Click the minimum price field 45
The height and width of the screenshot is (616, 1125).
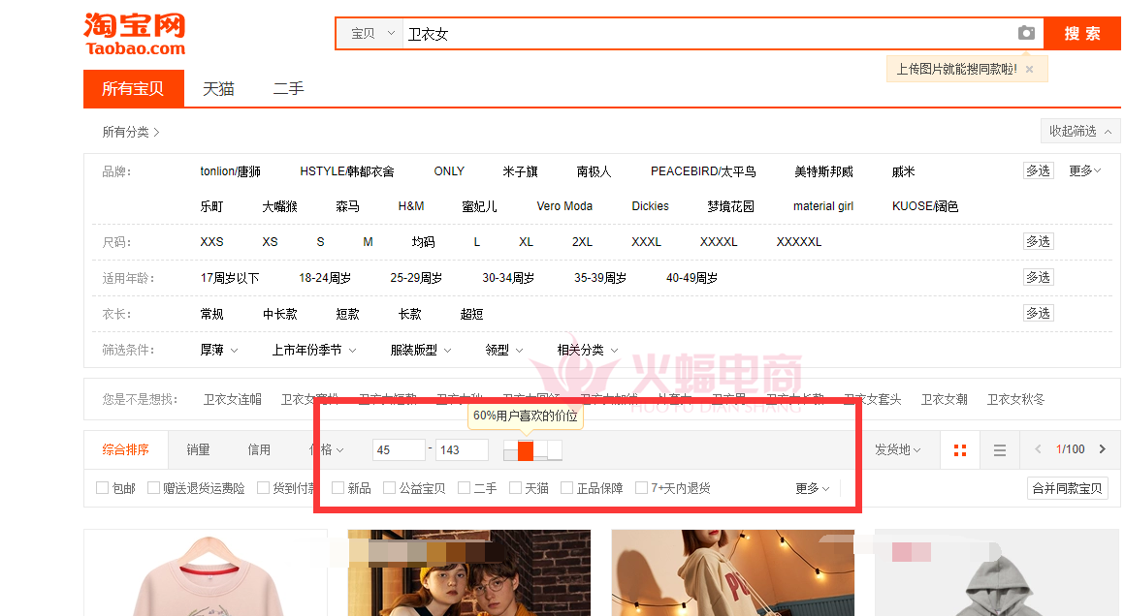coord(399,449)
